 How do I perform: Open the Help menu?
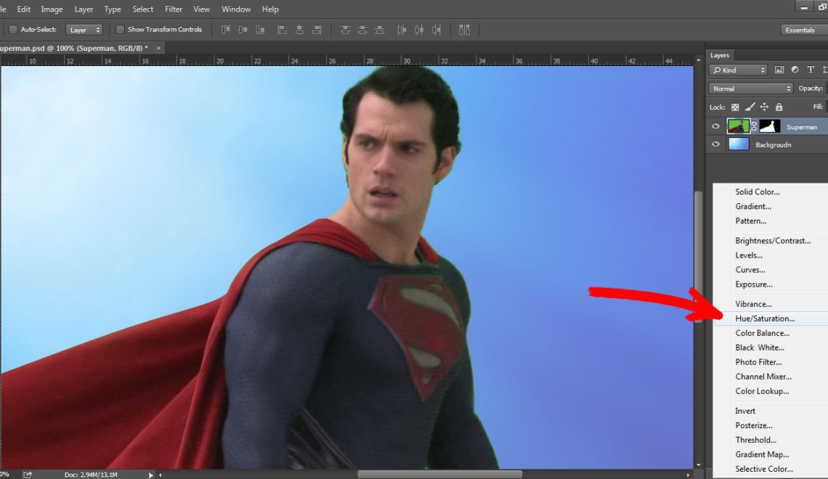(x=270, y=9)
